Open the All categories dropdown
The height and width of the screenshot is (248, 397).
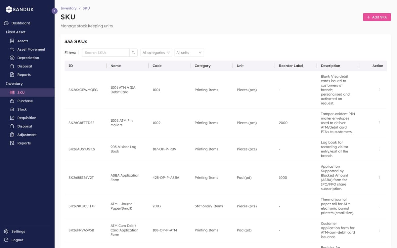click(156, 53)
